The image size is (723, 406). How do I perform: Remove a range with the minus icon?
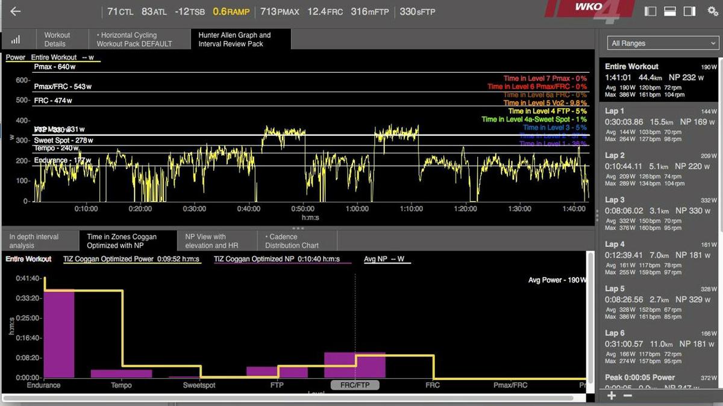[627, 395]
